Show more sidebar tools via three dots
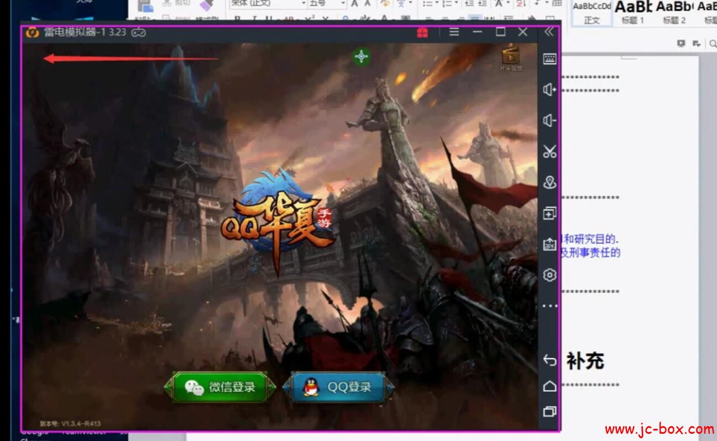The height and width of the screenshot is (441, 717). point(549,306)
